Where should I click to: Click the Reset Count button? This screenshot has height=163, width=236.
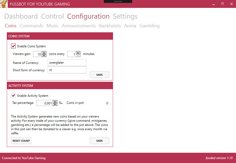click(21, 141)
